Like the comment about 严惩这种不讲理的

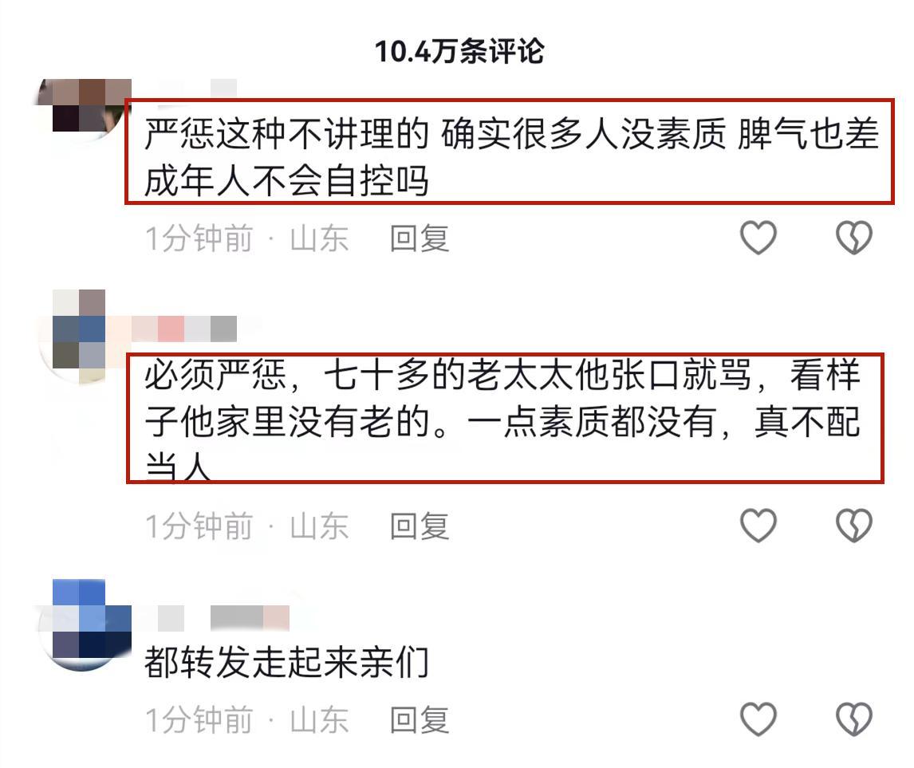click(x=758, y=237)
